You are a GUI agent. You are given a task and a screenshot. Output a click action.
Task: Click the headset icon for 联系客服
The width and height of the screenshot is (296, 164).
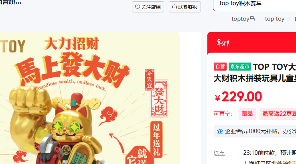pyautogui.click(x=174, y=7)
